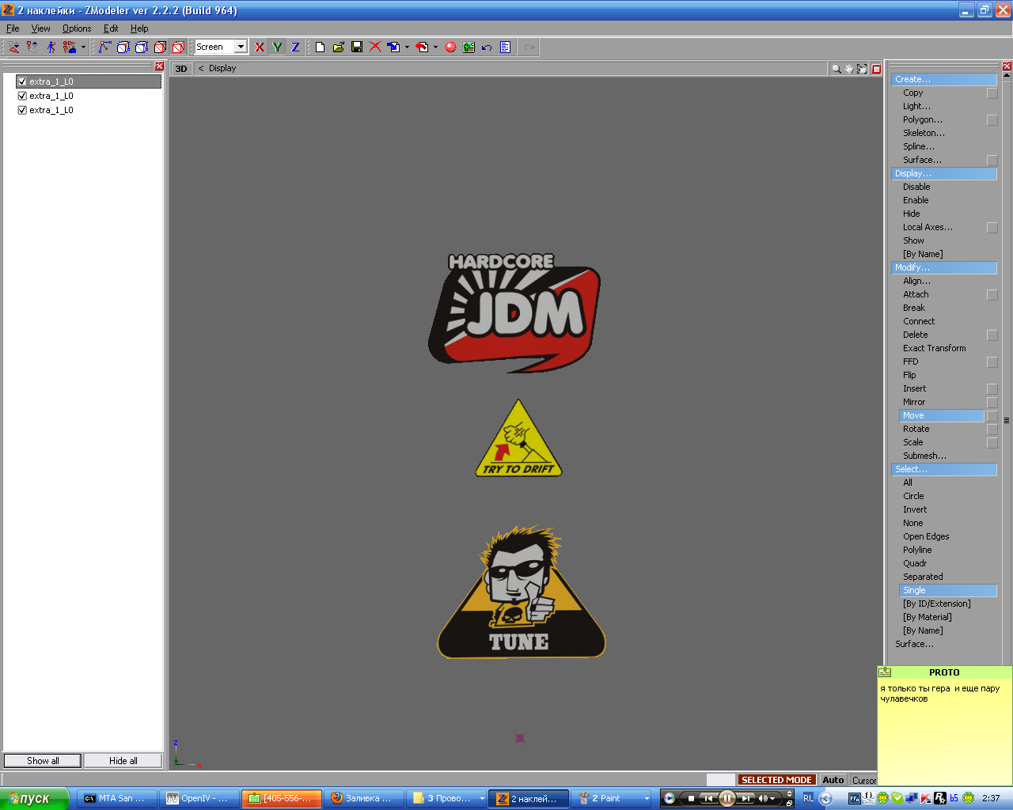Viewport: 1013px width, 810px height.
Task: Open the Import button dropdown arrow
Action: pyautogui.click(x=407, y=47)
